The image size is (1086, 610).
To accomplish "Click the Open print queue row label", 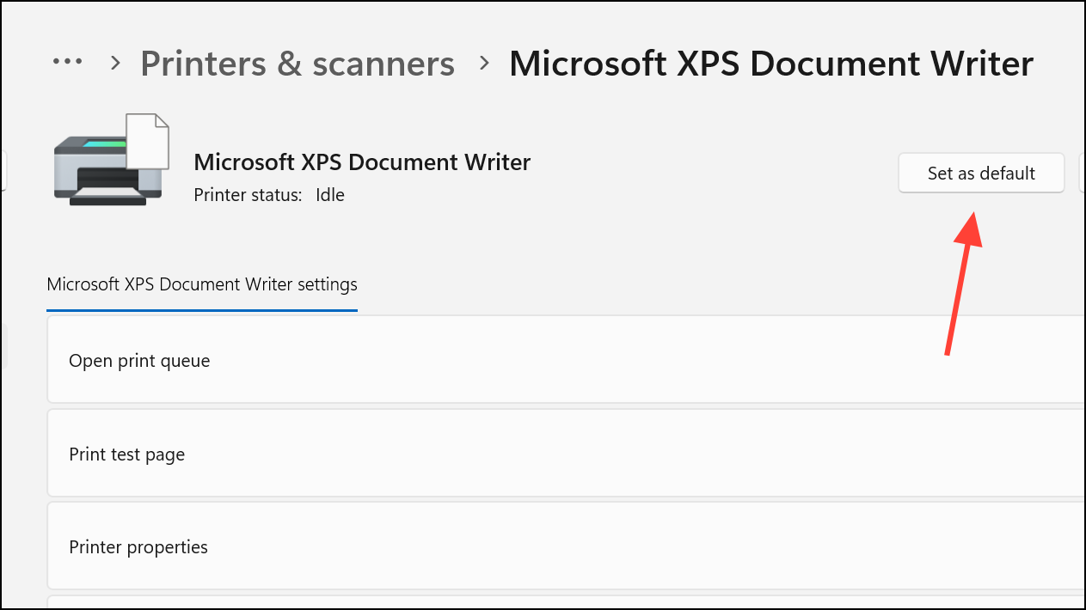I will click(x=139, y=360).
